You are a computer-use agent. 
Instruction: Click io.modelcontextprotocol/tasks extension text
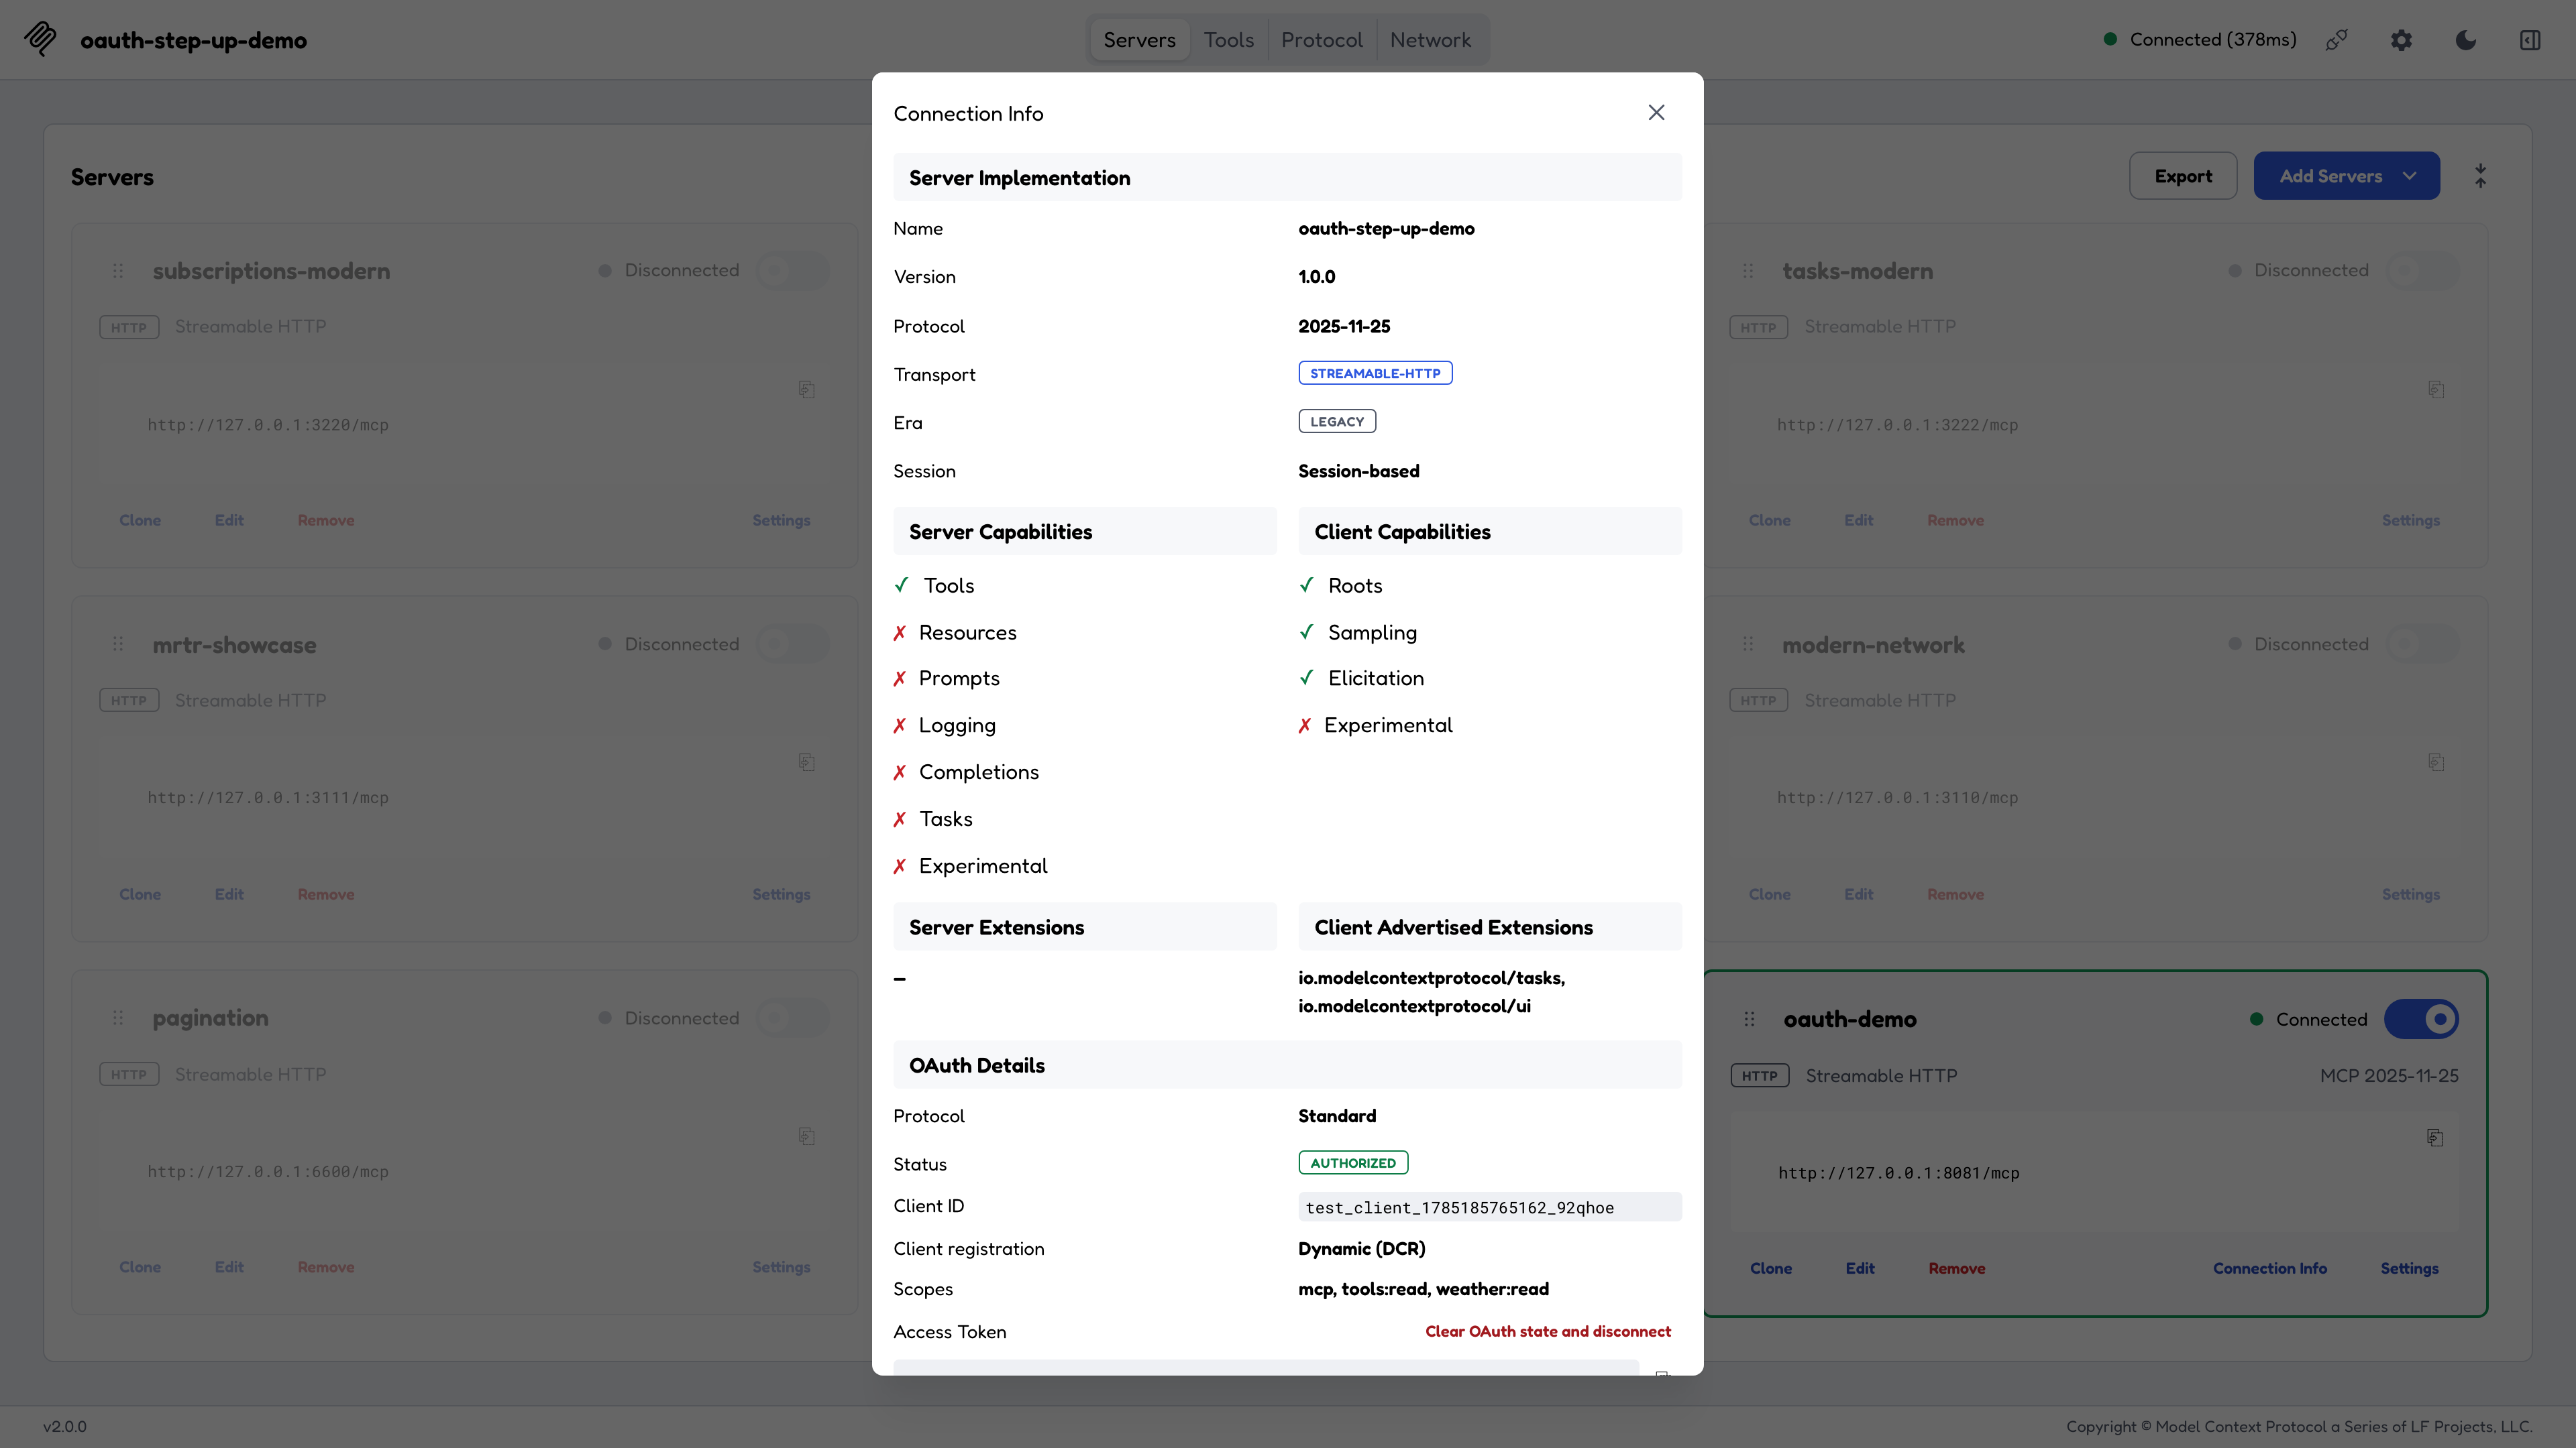coord(1431,978)
